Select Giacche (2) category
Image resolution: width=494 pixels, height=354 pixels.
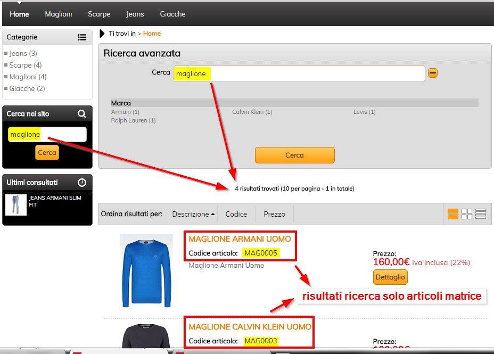(x=27, y=88)
